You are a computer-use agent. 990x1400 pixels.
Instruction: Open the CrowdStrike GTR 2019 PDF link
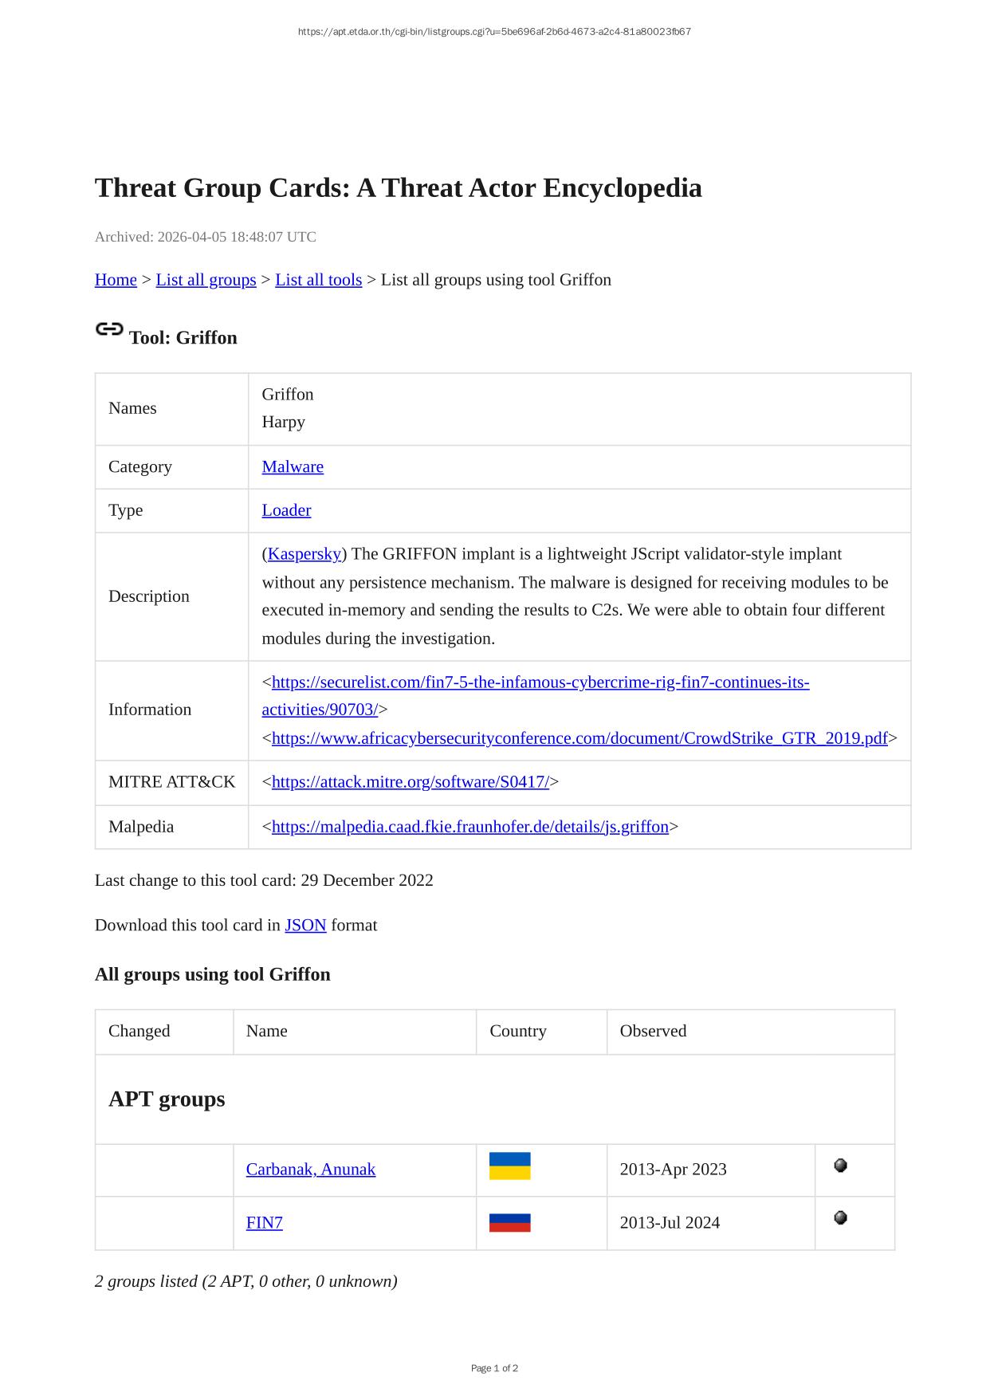(x=579, y=738)
